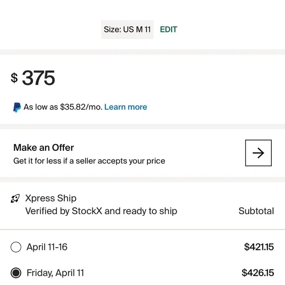Screen dimensions: 285x285
Task: Click 'As low as $35.82/mo.' text
Action: pos(63,107)
